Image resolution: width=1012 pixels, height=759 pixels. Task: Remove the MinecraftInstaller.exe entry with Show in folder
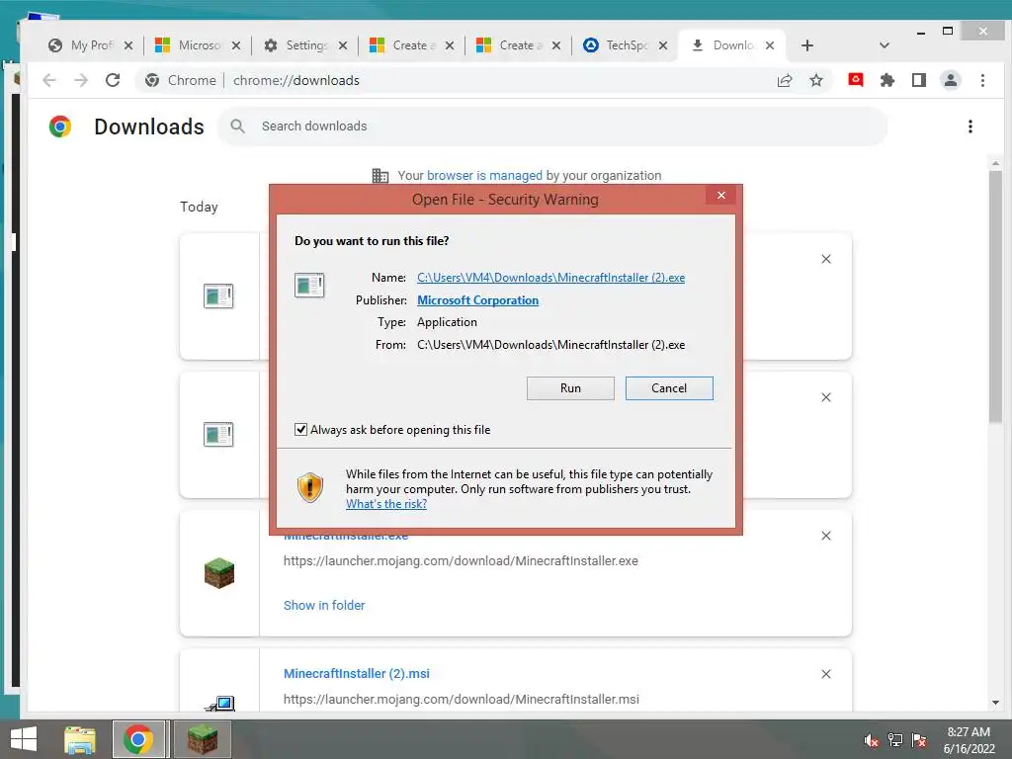point(825,536)
